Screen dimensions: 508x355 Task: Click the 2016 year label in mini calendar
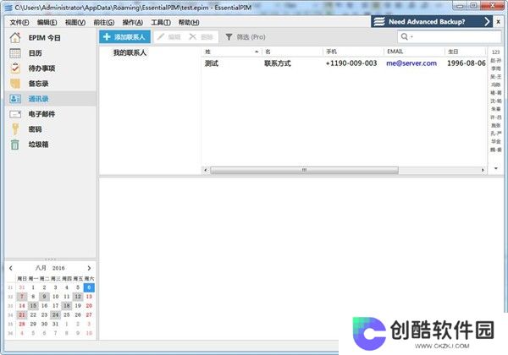tap(58, 268)
